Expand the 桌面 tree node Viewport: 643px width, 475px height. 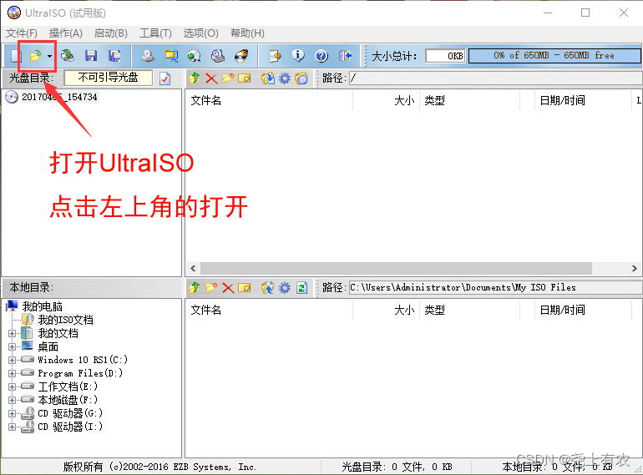12,346
